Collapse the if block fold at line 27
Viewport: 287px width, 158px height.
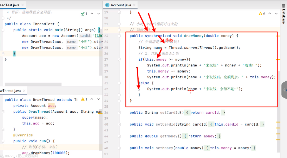(x=119, y=59)
